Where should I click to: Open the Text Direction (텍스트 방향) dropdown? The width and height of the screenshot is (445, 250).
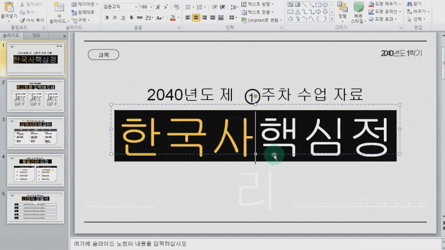click(x=258, y=4)
